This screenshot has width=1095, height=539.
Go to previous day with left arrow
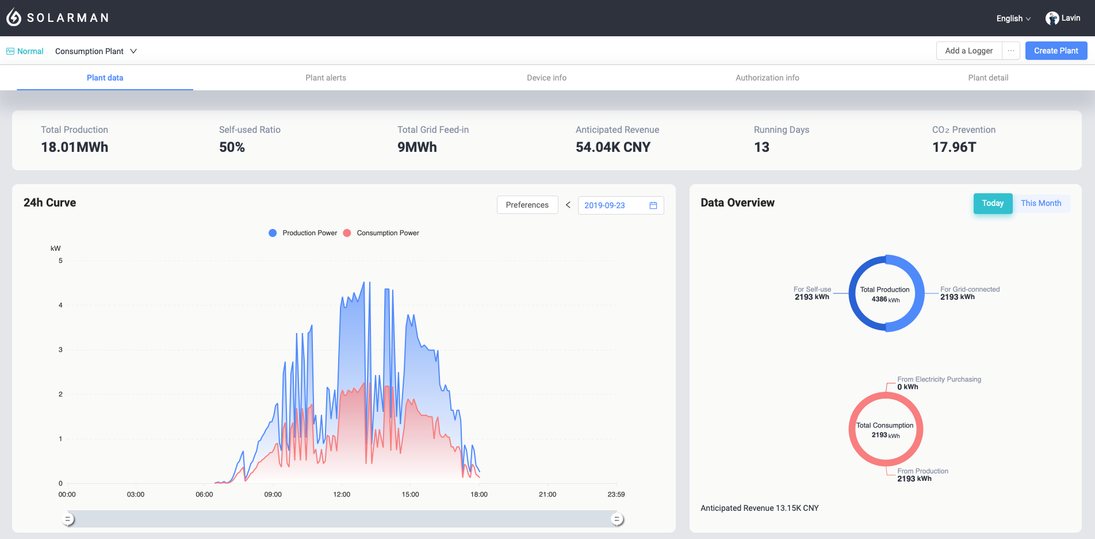pos(568,205)
